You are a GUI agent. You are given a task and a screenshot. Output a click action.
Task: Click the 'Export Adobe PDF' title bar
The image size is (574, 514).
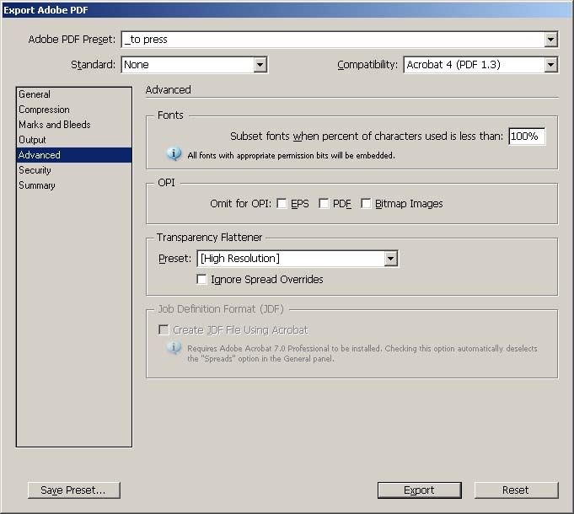(x=287, y=10)
